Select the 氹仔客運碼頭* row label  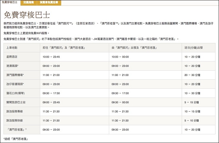point(15,84)
